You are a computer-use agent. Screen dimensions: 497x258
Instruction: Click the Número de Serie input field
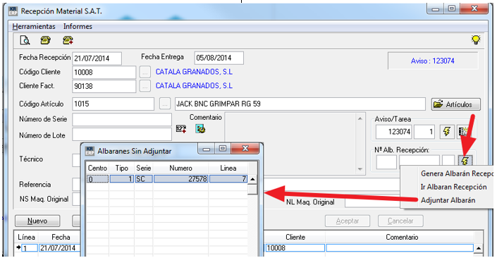click(122, 120)
